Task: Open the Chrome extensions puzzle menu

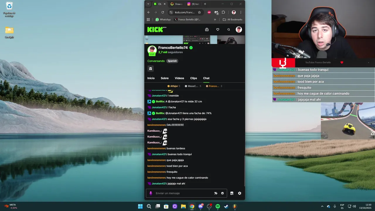Action: (223, 12)
